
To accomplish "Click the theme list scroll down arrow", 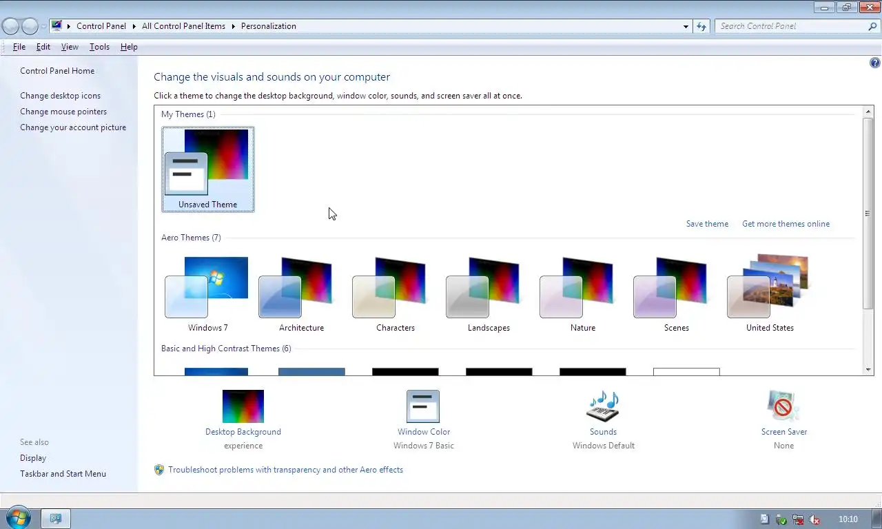I will (x=868, y=370).
